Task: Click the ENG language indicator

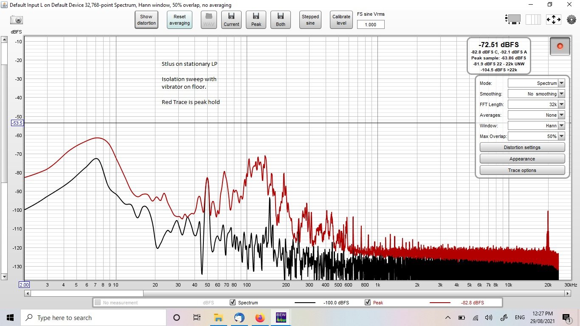Action: pos(520,318)
